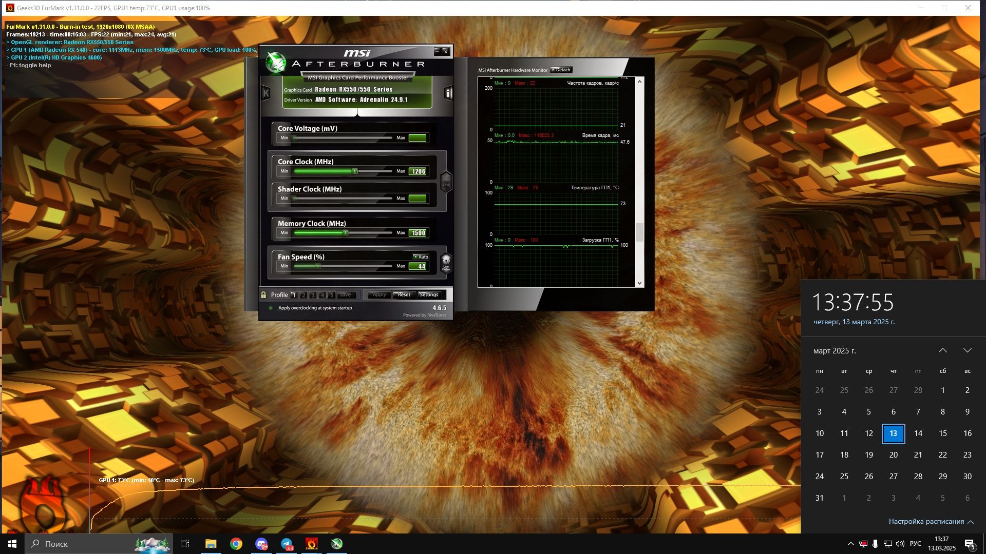The height and width of the screenshot is (554, 986).
Task: Click hardware monitor scroll up arrow
Action: tap(639, 82)
